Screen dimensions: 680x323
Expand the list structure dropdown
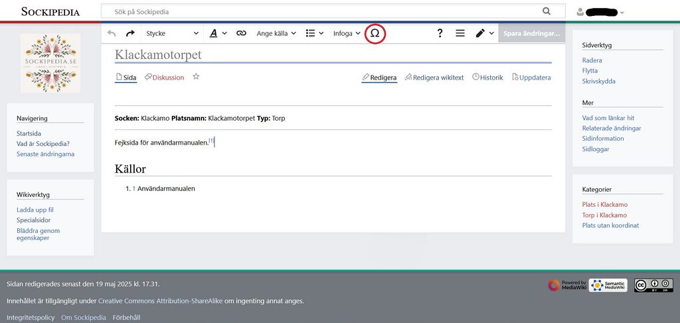click(314, 33)
